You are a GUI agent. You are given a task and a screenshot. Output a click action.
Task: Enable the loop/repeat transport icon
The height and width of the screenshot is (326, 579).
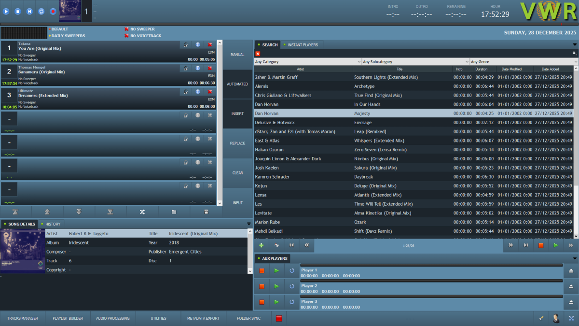41,11
